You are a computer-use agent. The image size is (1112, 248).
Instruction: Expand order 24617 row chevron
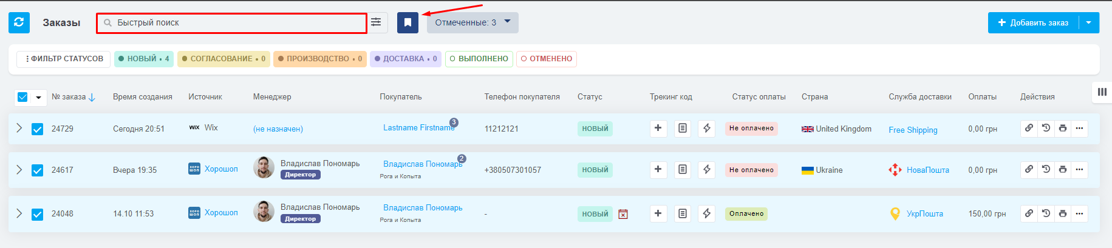pos(19,170)
